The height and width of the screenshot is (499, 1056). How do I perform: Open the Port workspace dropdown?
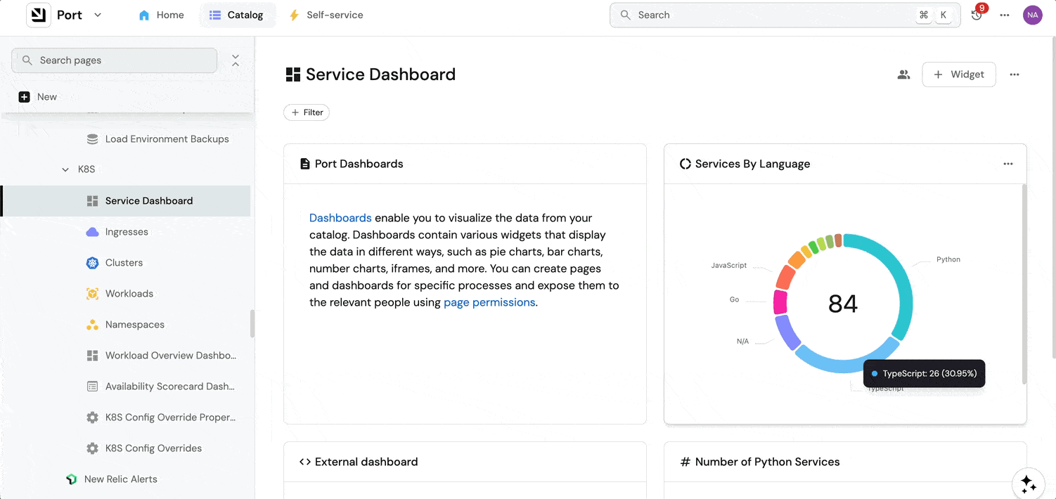(98, 15)
